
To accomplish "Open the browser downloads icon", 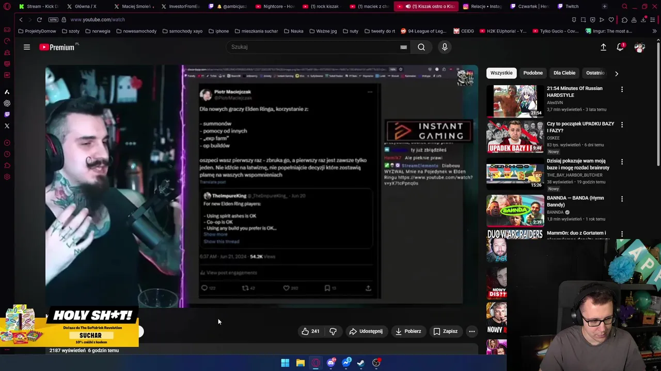I will [643, 20].
